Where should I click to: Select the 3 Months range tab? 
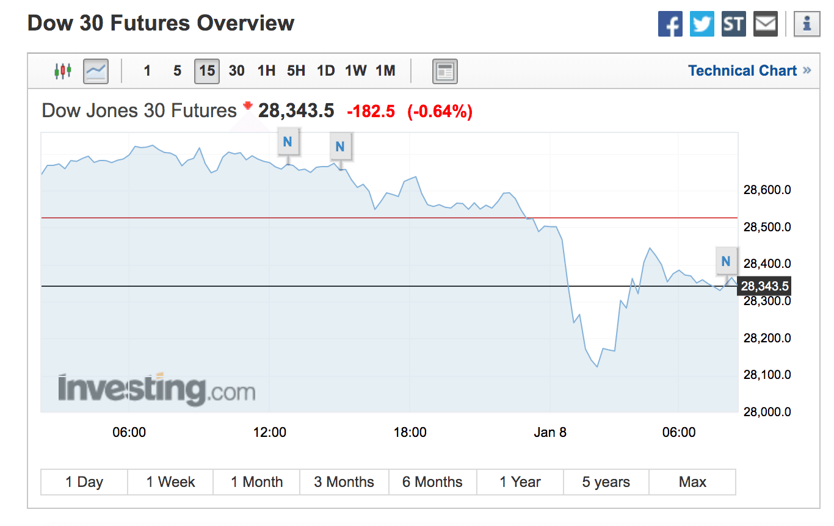344,482
